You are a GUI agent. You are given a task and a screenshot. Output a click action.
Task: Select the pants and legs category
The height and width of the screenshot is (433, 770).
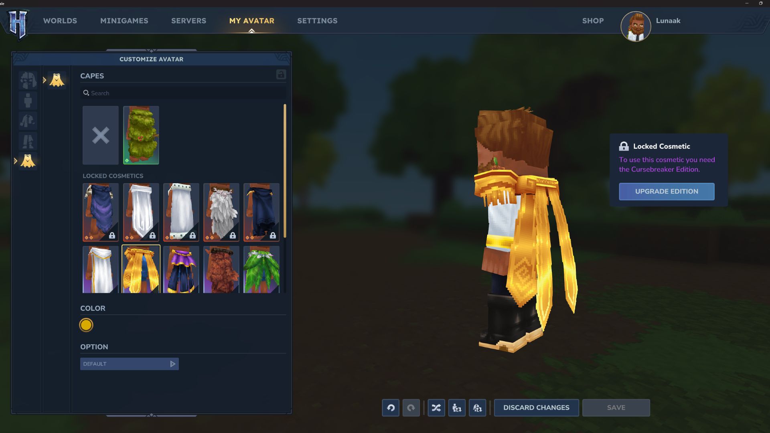[28, 141]
